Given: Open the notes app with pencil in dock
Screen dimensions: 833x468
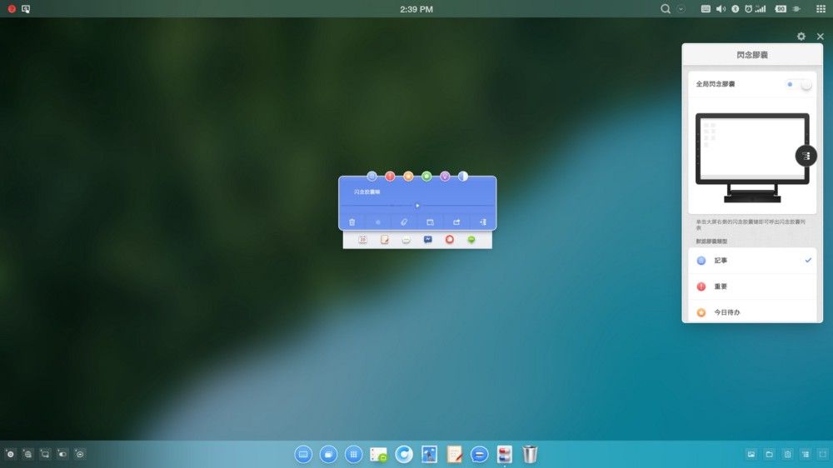Looking at the screenshot, I should [x=455, y=454].
